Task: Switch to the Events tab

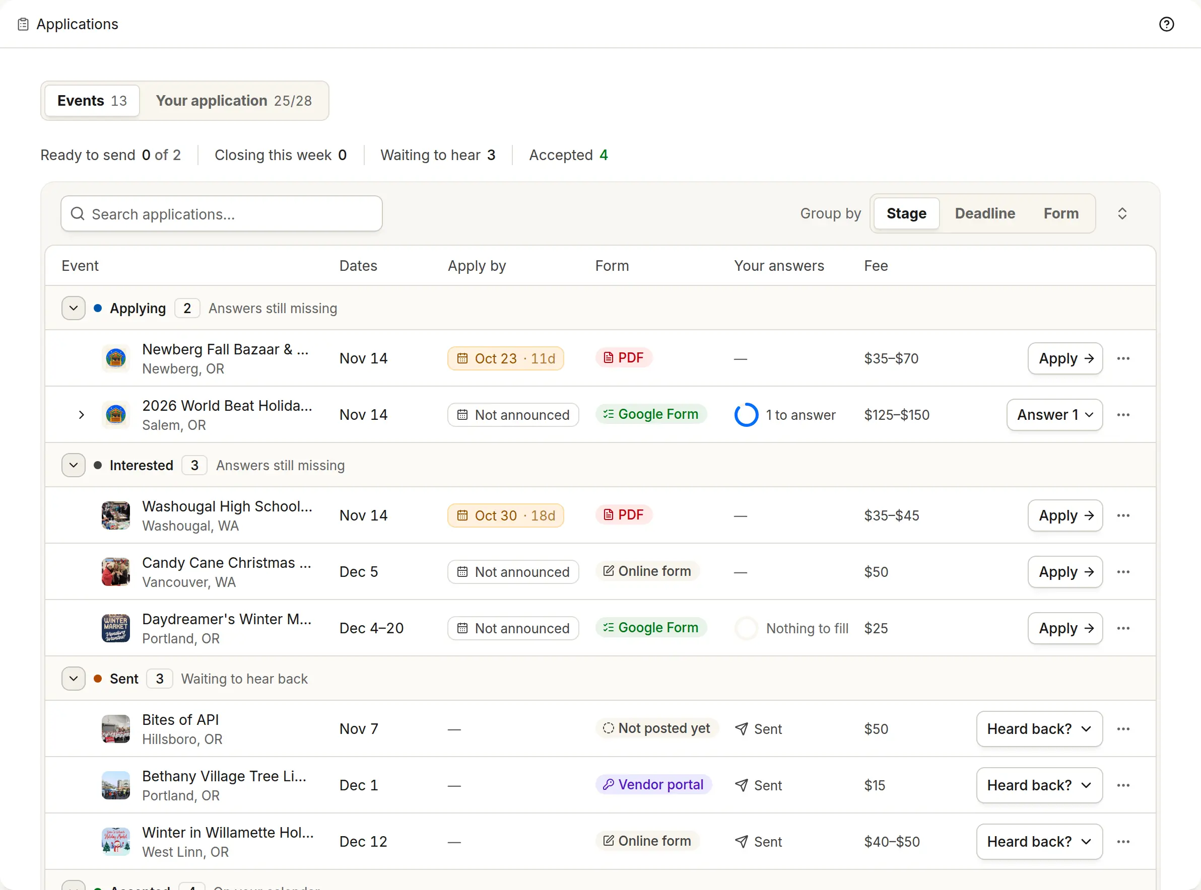Action: (x=92, y=101)
